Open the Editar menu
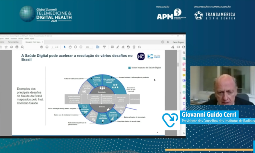 [7, 38]
